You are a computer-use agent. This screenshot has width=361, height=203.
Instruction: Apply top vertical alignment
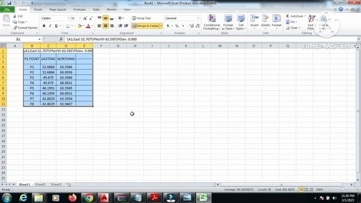pos(99,18)
